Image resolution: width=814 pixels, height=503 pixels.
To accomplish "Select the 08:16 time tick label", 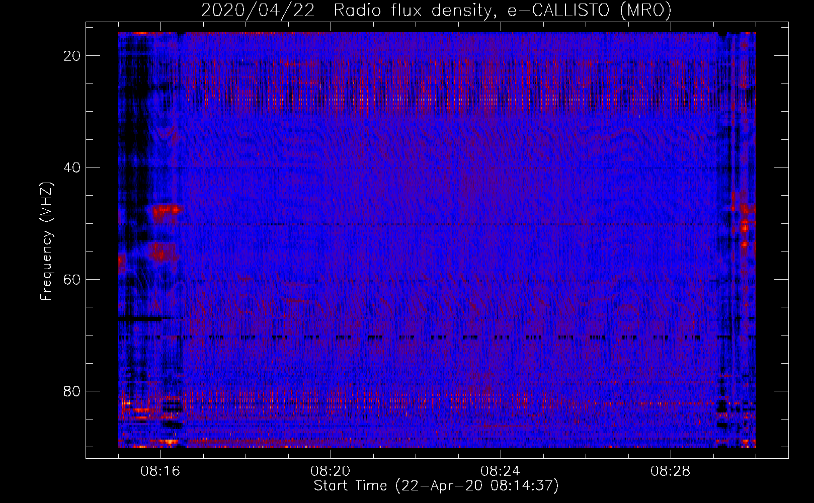I will pos(160,471).
